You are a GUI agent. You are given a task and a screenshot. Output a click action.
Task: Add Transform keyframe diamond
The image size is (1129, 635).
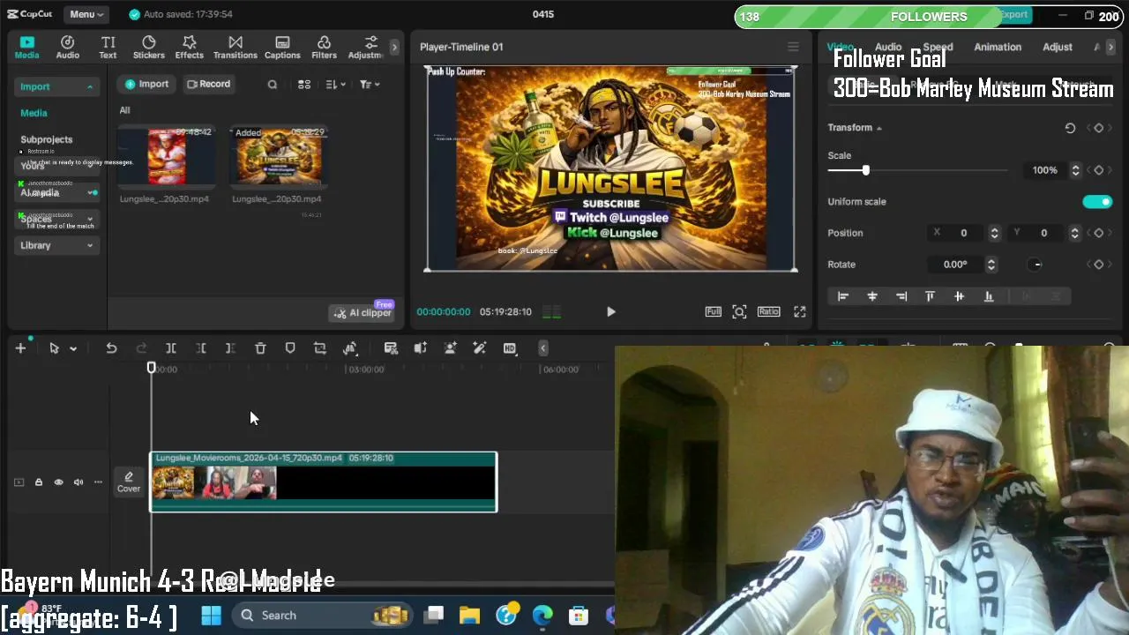[1098, 128]
